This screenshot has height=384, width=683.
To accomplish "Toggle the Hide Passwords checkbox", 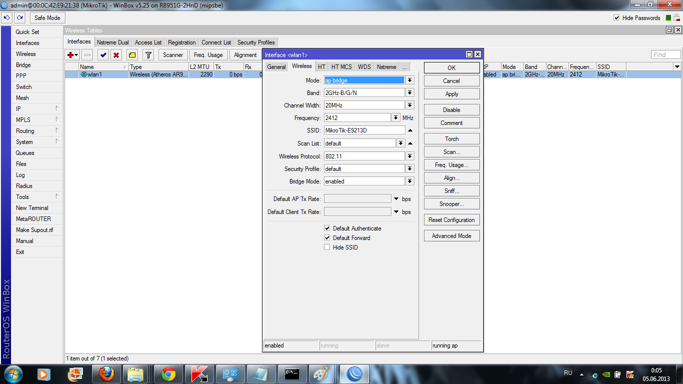I will coord(616,18).
